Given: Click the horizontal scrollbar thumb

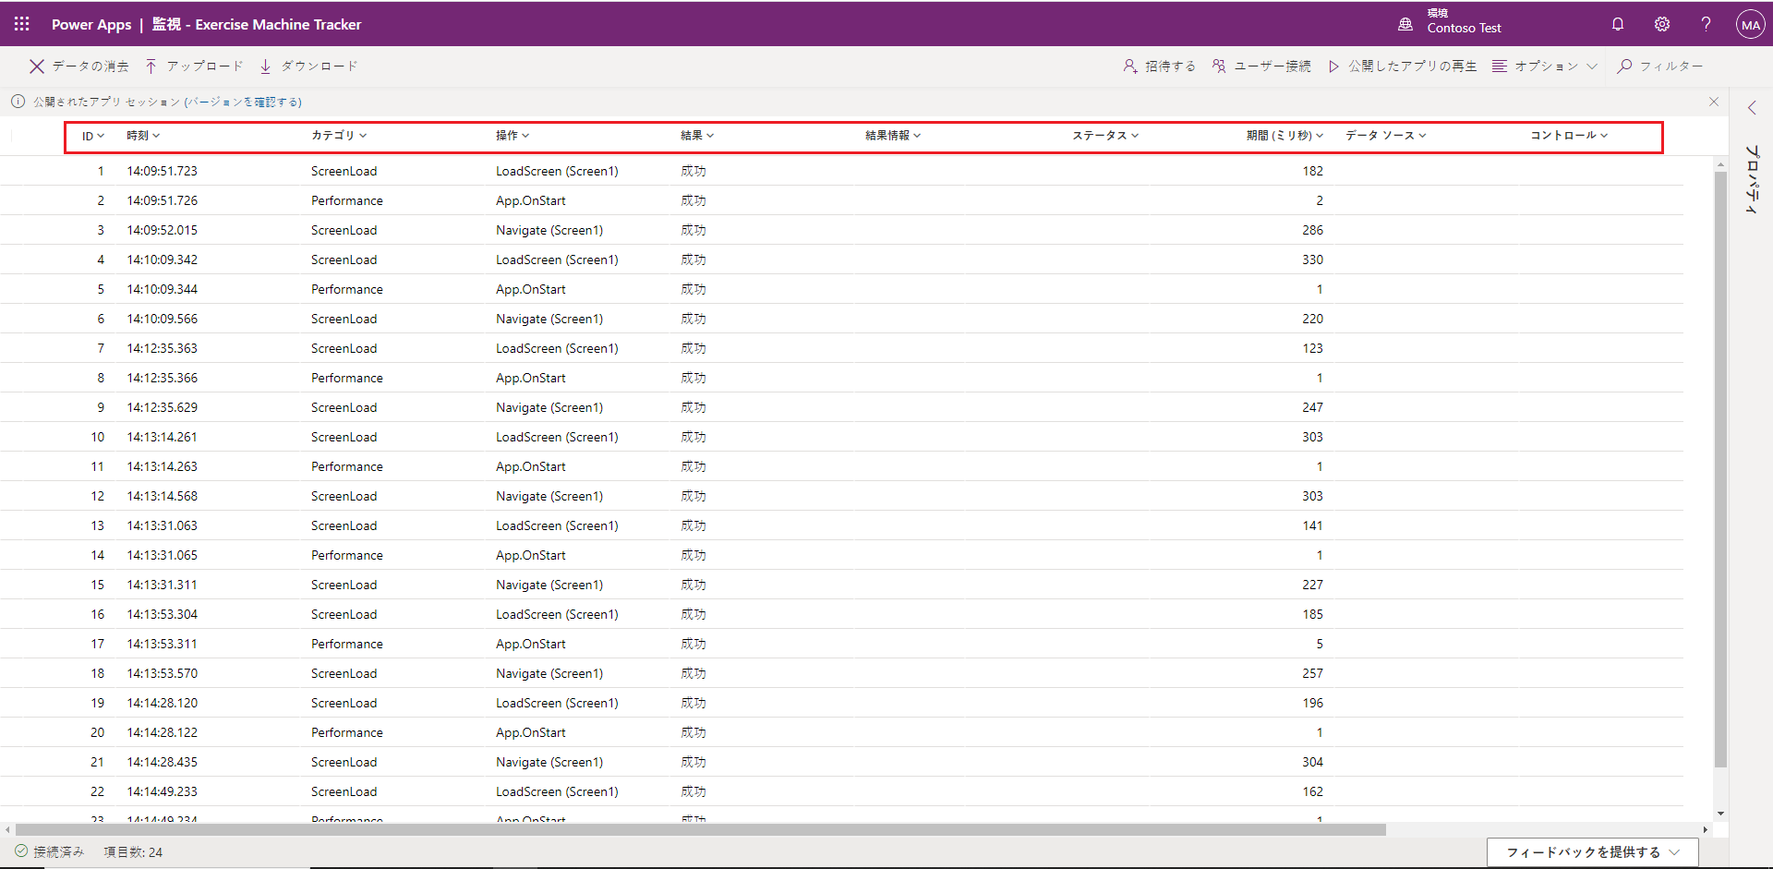Looking at the screenshot, I should pos(700,829).
